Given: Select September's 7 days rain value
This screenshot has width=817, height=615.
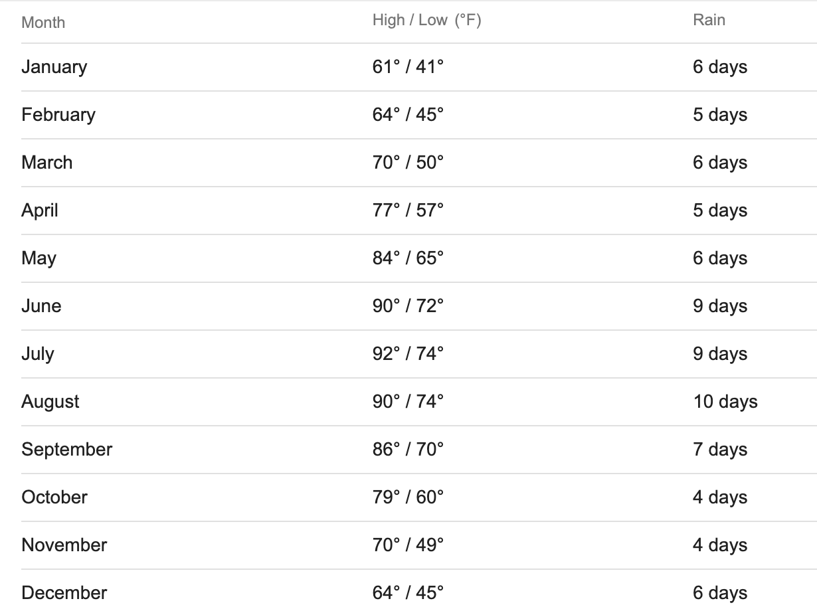Looking at the screenshot, I should coord(720,450).
